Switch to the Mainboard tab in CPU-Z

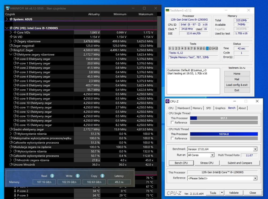pos(184,108)
